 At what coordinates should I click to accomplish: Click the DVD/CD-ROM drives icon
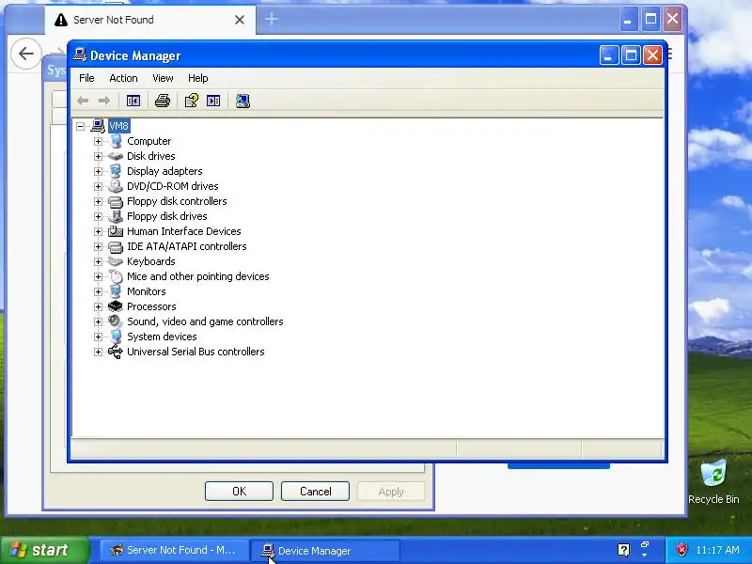(116, 186)
